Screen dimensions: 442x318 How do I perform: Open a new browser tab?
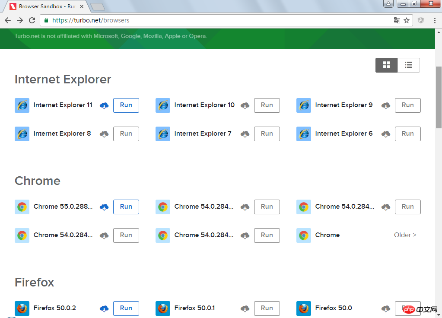[x=98, y=7]
